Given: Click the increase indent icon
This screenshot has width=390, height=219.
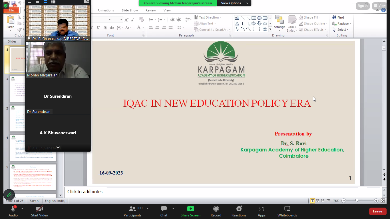Looking at the screenshot, I should [x=179, y=20].
